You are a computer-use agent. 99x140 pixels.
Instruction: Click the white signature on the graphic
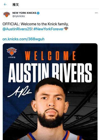(x=20, y=92)
